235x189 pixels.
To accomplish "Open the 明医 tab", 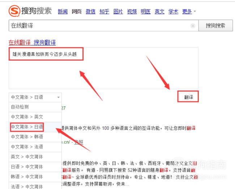I will [146, 12].
